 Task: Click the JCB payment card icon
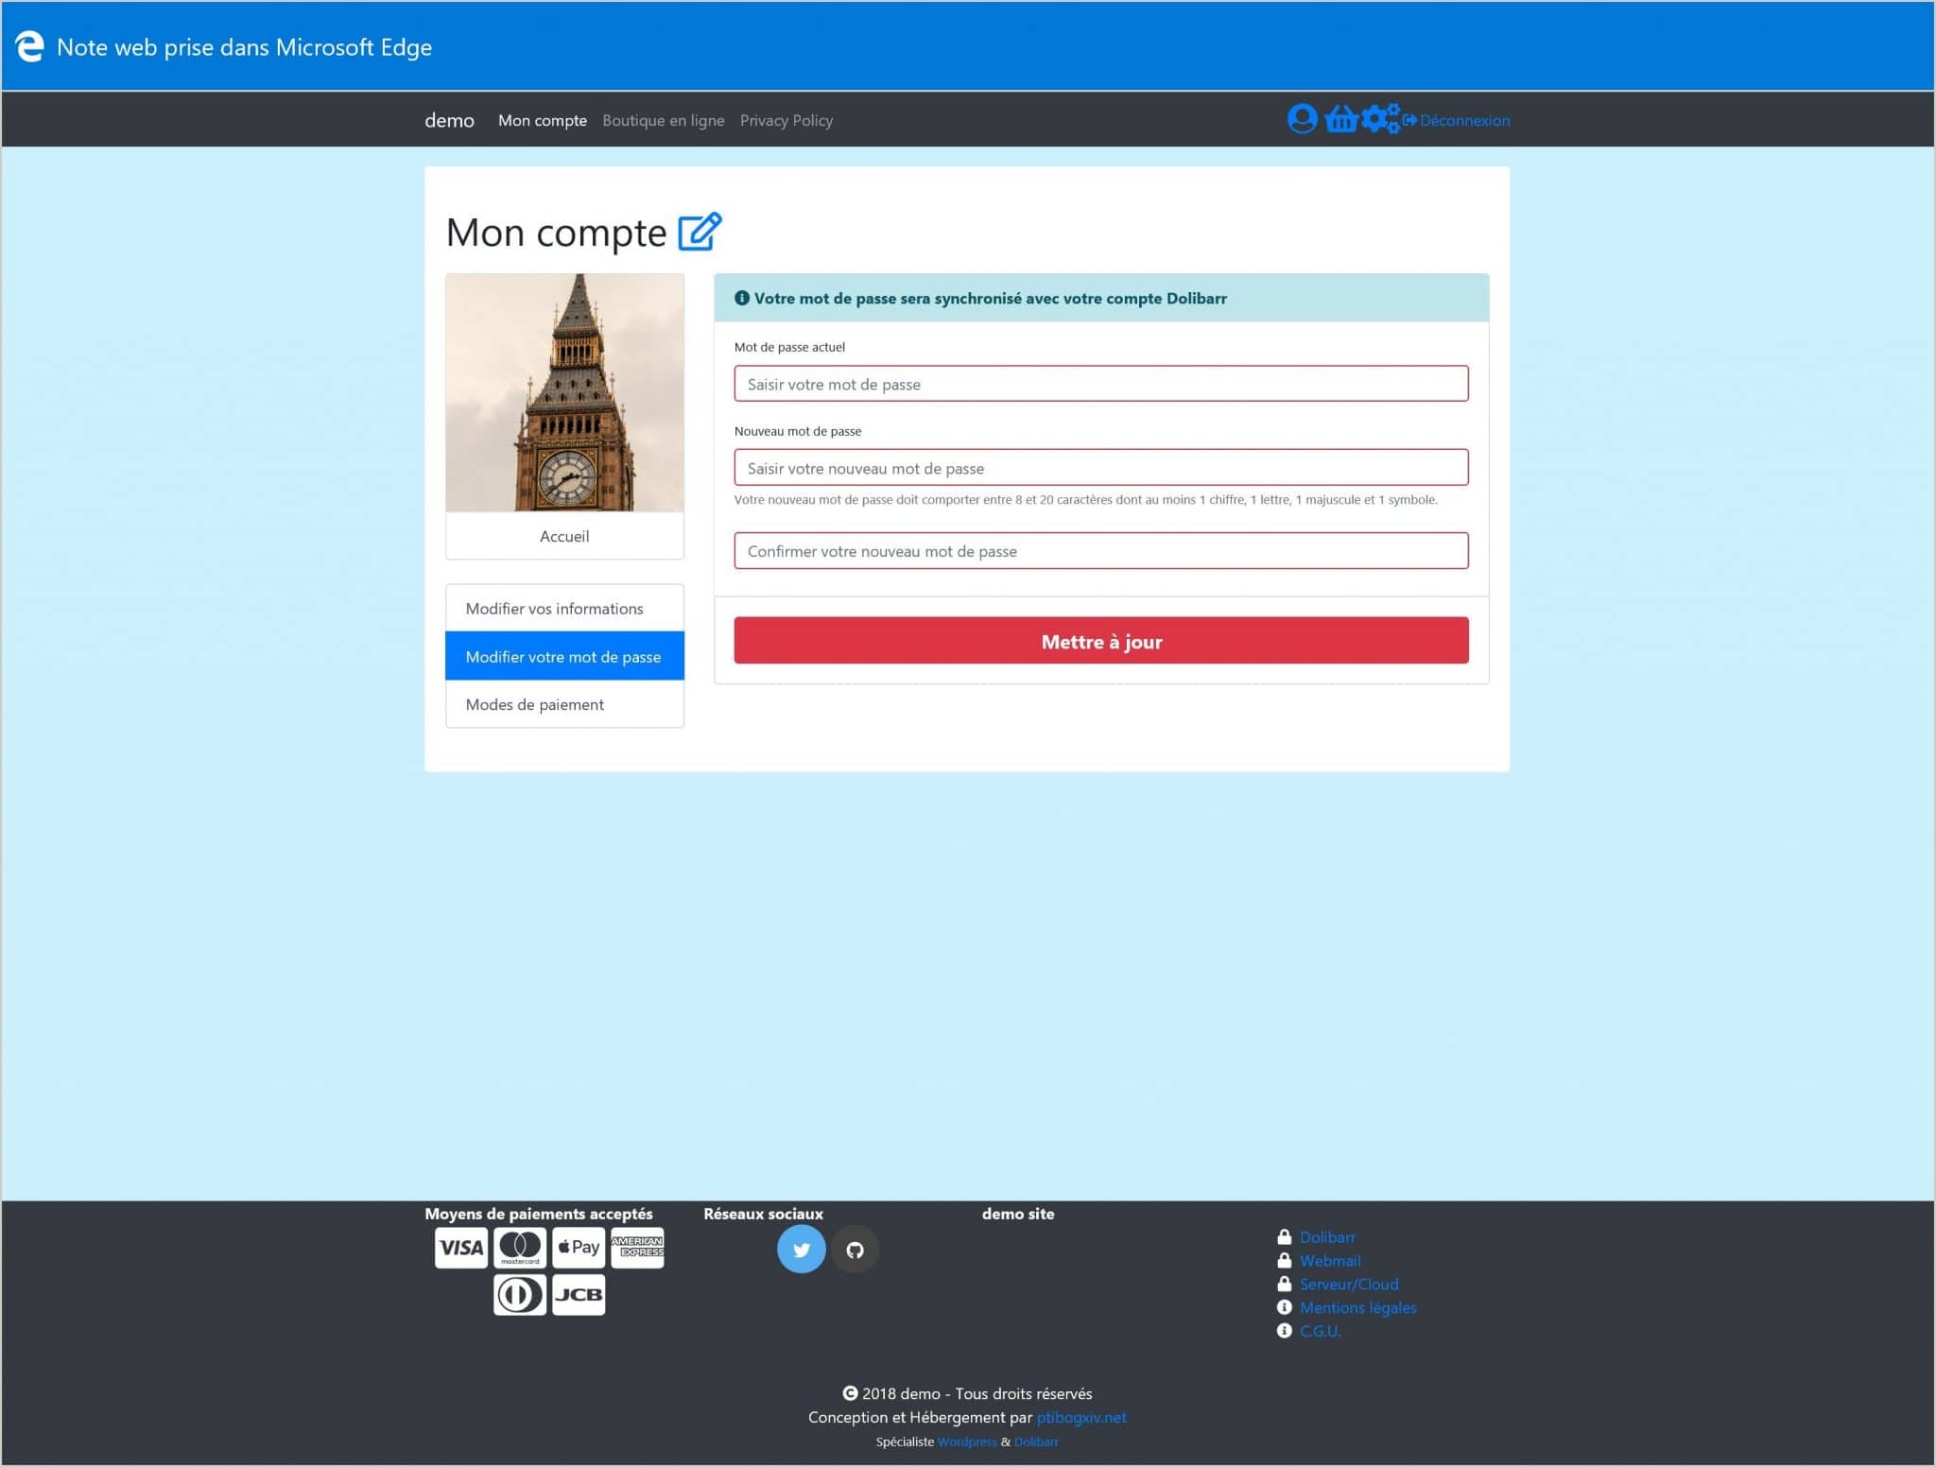(579, 1294)
